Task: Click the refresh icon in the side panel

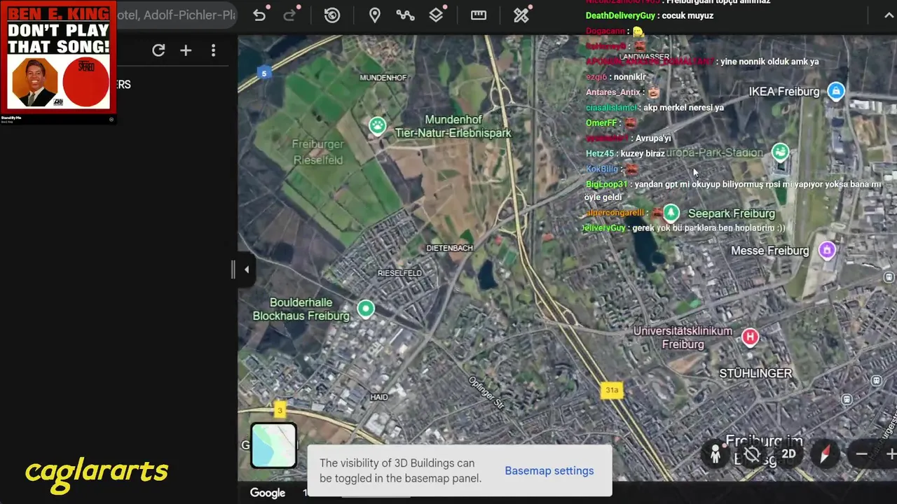Action: [x=158, y=50]
